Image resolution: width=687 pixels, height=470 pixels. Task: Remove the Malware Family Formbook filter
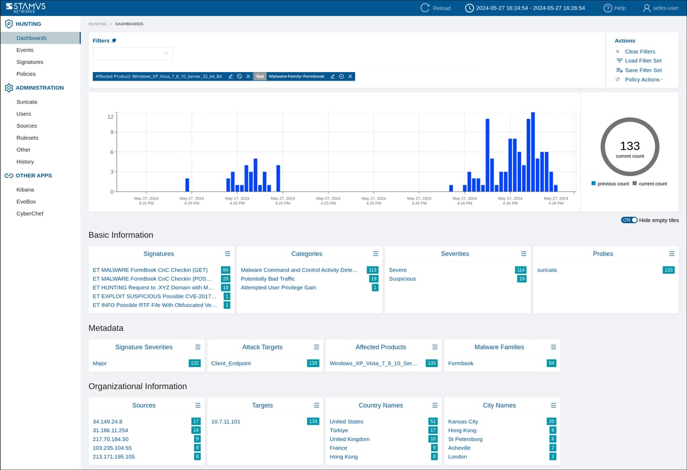[x=350, y=76]
